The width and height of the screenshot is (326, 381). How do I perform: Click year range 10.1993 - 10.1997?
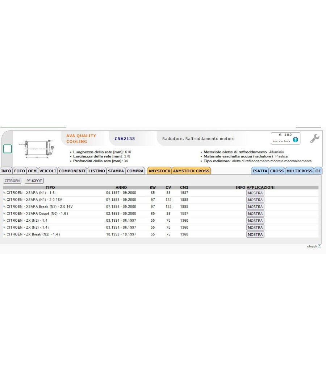click(121, 234)
